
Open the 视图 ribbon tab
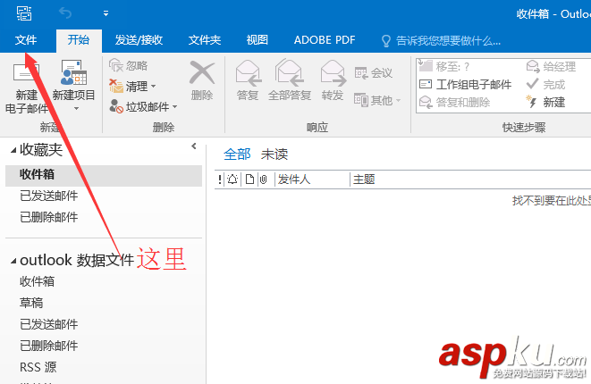coord(258,40)
